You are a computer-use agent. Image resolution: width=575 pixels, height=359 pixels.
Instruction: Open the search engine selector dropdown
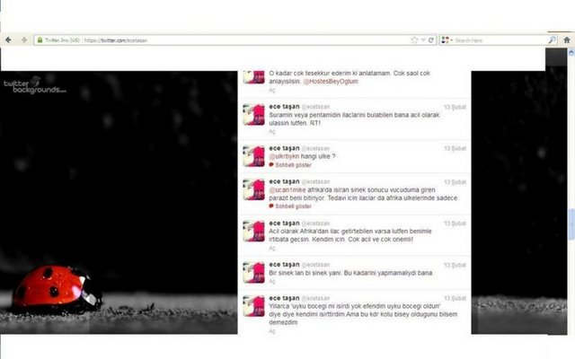(x=447, y=40)
